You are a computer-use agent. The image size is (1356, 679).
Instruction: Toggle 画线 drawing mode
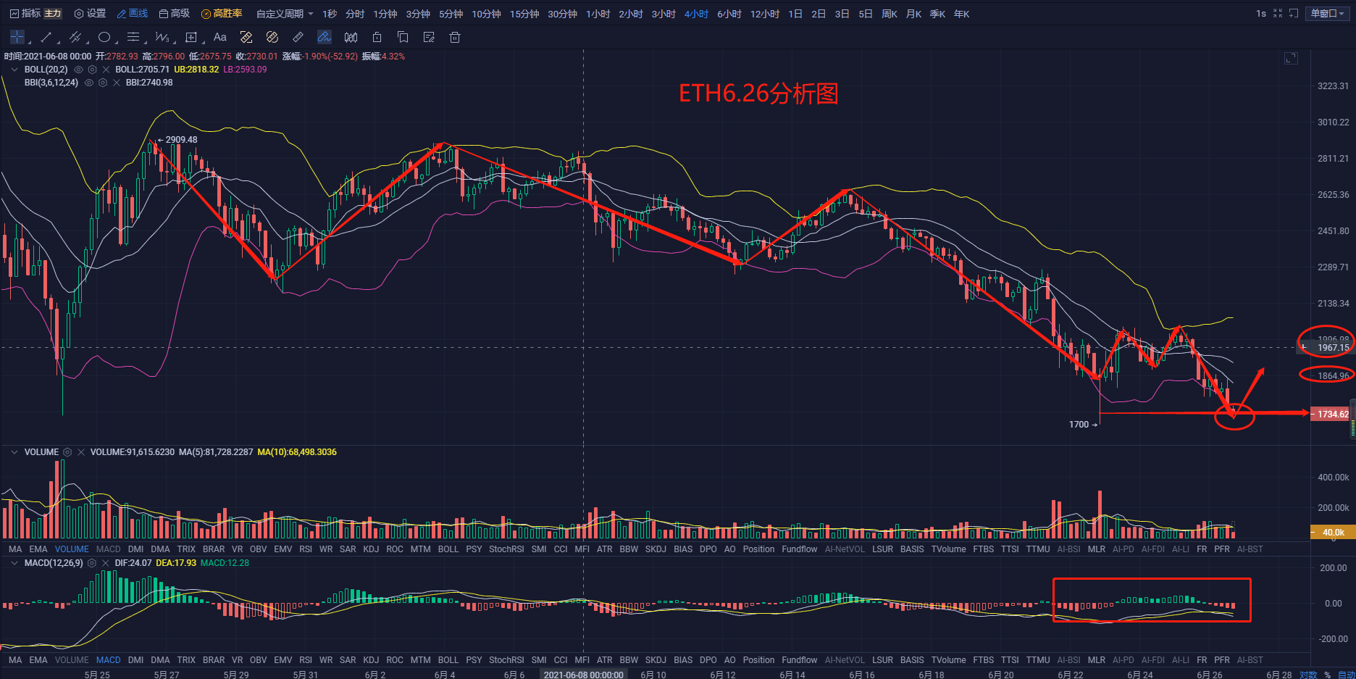pyautogui.click(x=133, y=14)
